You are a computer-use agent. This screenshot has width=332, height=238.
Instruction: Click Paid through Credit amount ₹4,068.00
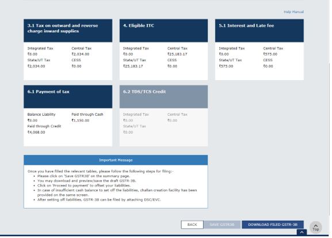pyautogui.click(x=36, y=132)
